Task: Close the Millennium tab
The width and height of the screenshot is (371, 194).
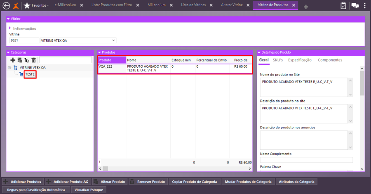Action: pos(171,5)
